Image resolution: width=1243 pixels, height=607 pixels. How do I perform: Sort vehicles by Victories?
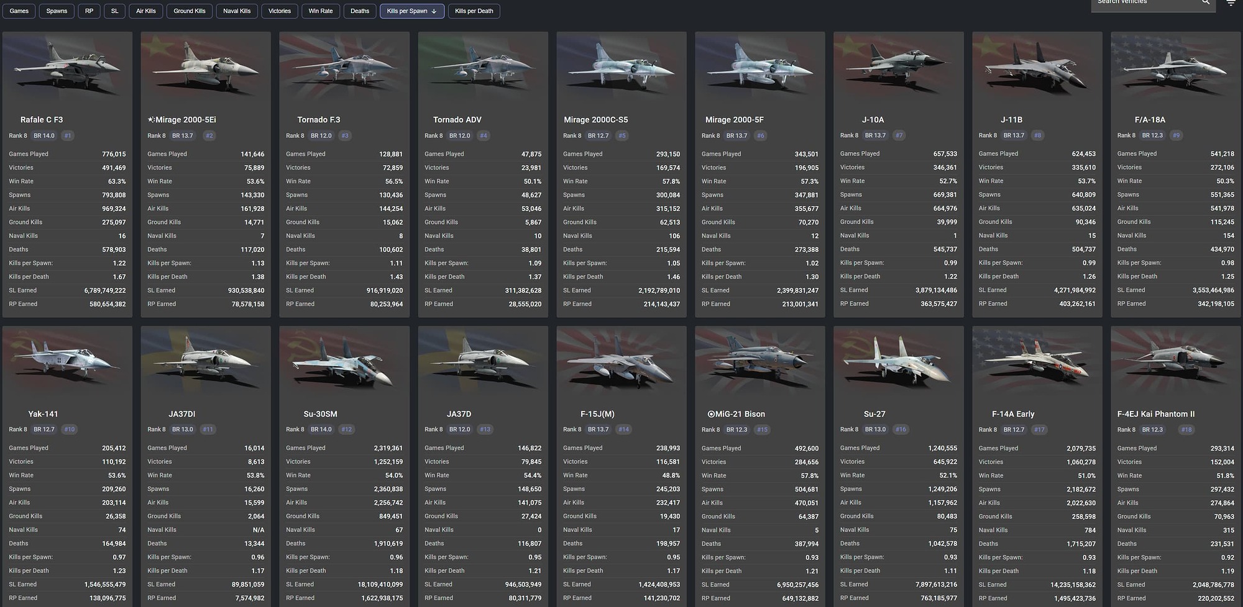(279, 11)
